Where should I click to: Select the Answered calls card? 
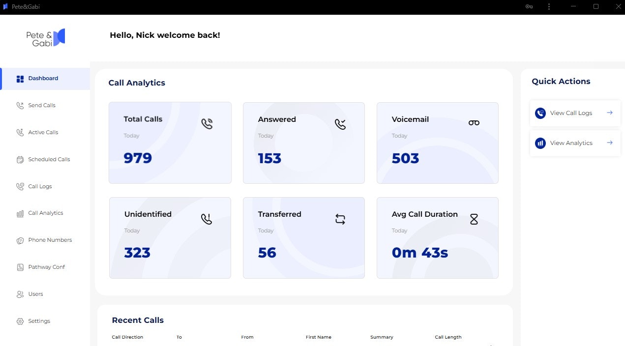tap(304, 143)
